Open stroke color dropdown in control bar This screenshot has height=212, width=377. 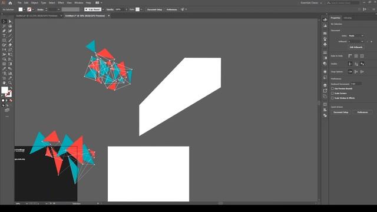click(x=33, y=9)
